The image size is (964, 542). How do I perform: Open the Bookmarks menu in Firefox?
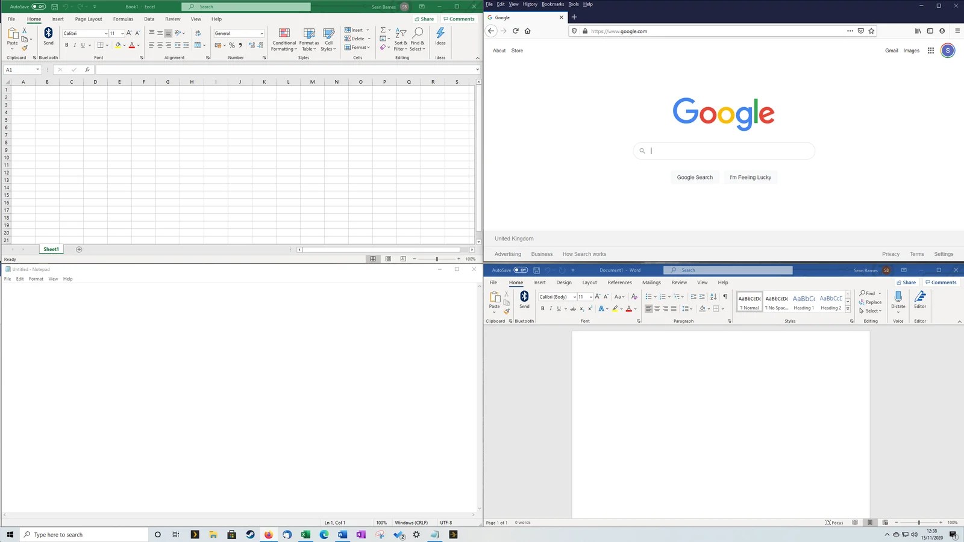pyautogui.click(x=552, y=4)
